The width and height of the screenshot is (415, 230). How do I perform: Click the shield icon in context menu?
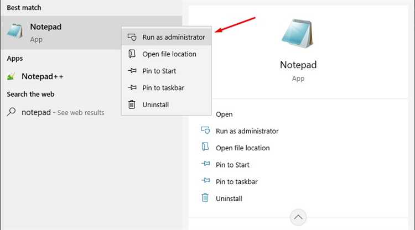132,37
